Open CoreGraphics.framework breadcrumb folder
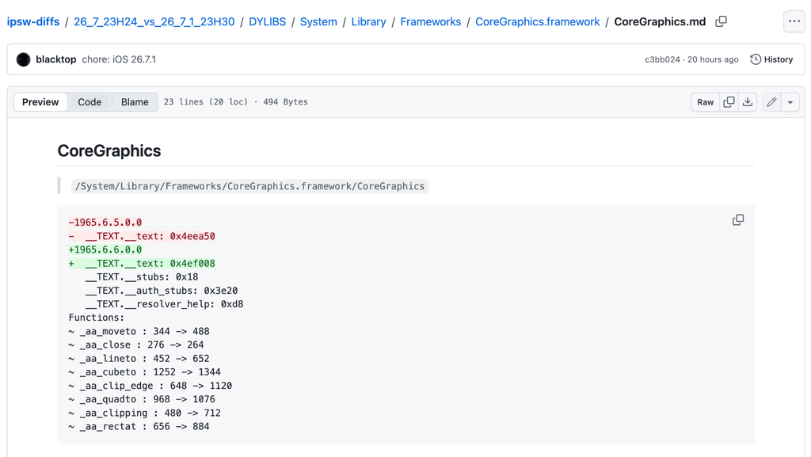The image size is (811, 457). (538, 21)
